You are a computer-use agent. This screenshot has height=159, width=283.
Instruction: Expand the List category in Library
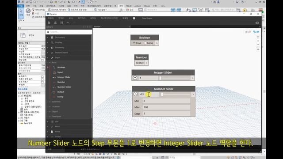pyautogui.click(x=48, y=121)
